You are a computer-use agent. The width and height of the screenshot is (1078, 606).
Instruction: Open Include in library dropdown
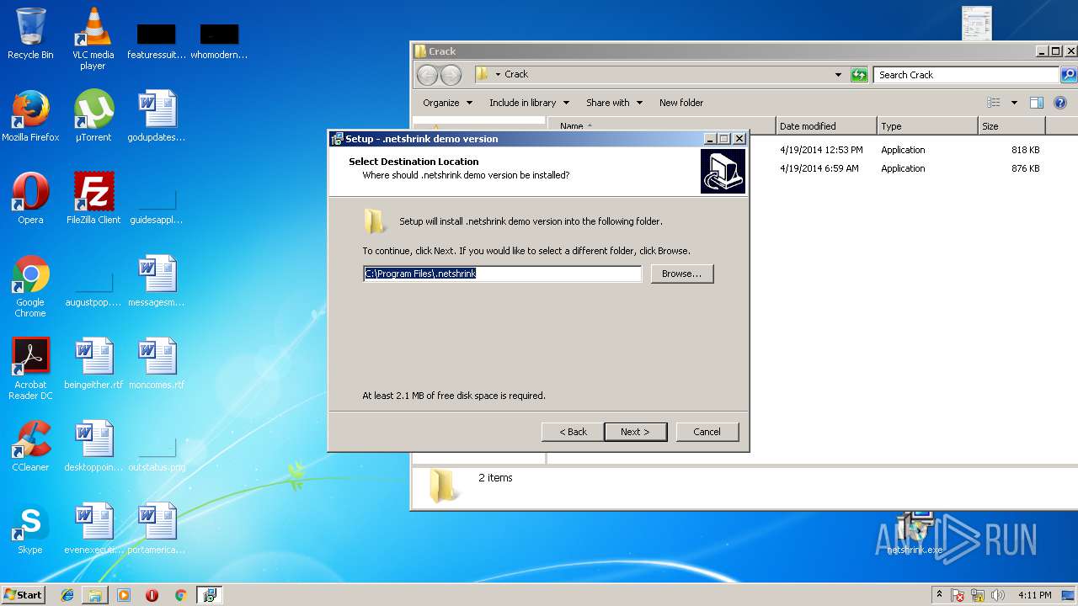529,103
